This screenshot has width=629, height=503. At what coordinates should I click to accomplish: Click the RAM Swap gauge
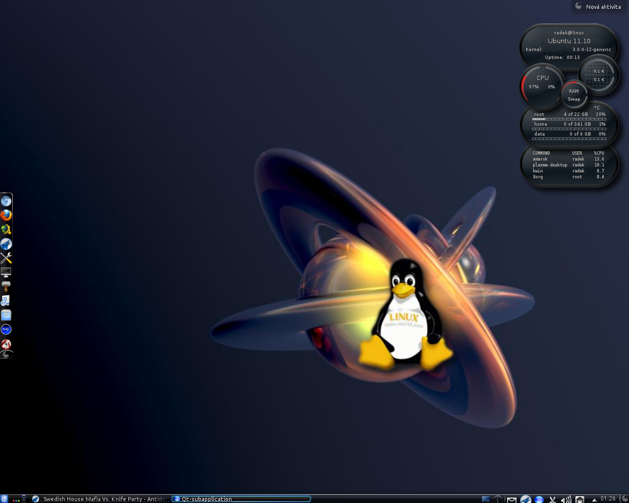click(574, 95)
